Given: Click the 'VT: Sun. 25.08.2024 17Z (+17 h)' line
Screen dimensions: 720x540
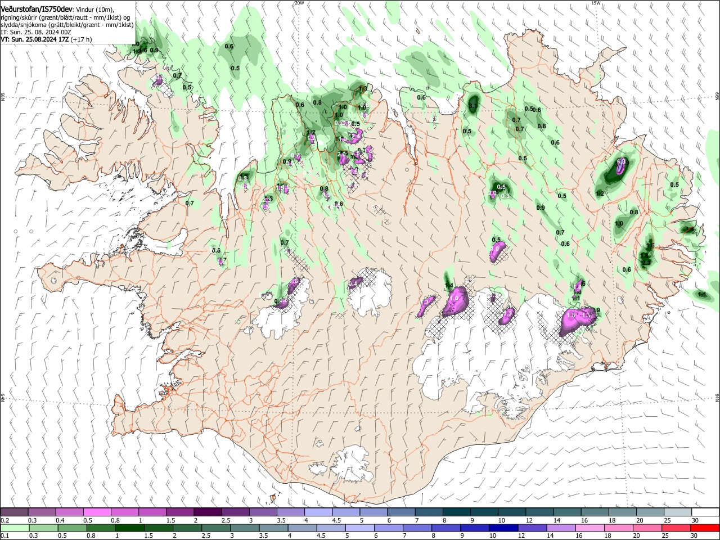Looking at the screenshot, I should coord(46,40).
